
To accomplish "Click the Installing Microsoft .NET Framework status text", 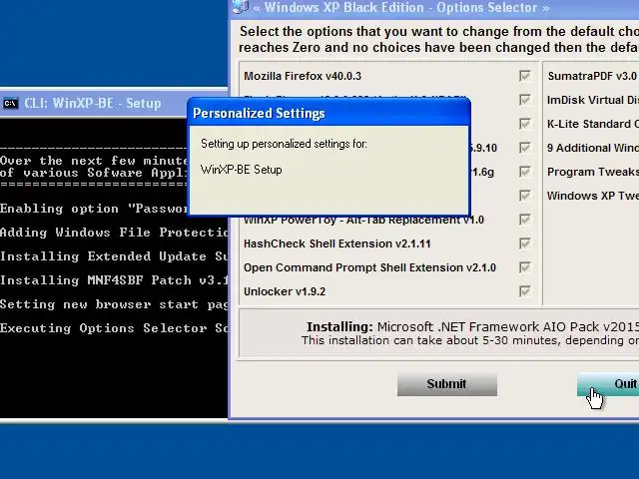I will coord(472,327).
